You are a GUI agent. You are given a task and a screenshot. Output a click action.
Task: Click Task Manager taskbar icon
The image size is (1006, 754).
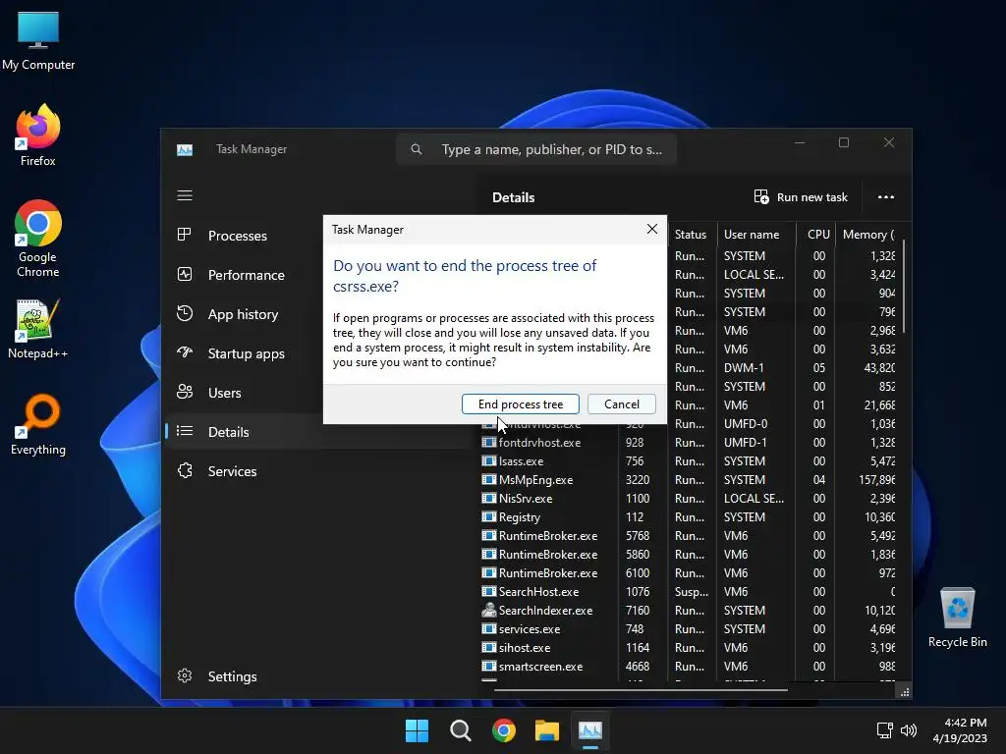[x=590, y=730]
